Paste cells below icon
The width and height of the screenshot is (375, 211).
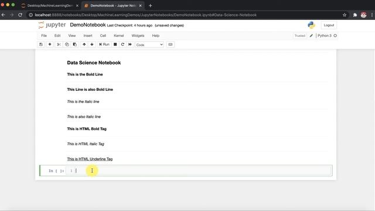75,45
